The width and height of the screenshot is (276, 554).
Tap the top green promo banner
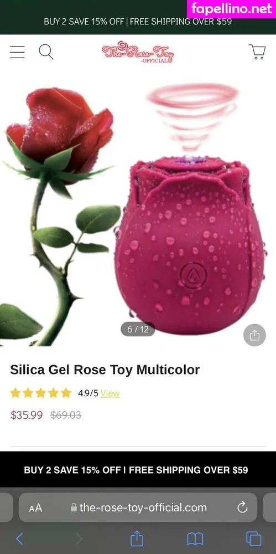(x=138, y=21)
